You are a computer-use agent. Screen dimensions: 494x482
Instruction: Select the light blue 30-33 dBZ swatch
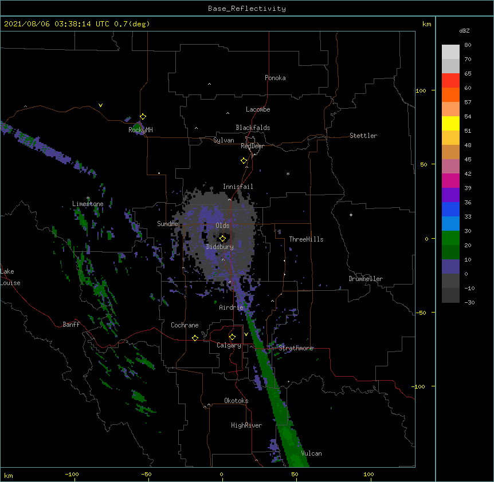[450, 224]
